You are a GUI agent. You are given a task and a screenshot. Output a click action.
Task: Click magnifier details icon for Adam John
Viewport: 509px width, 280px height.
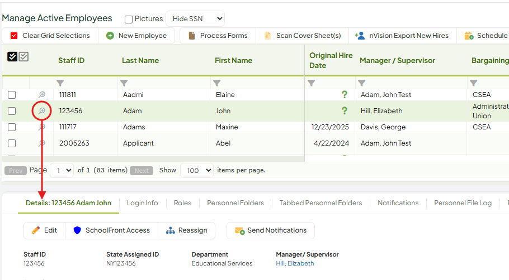pyautogui.click(x=41, y=111)
